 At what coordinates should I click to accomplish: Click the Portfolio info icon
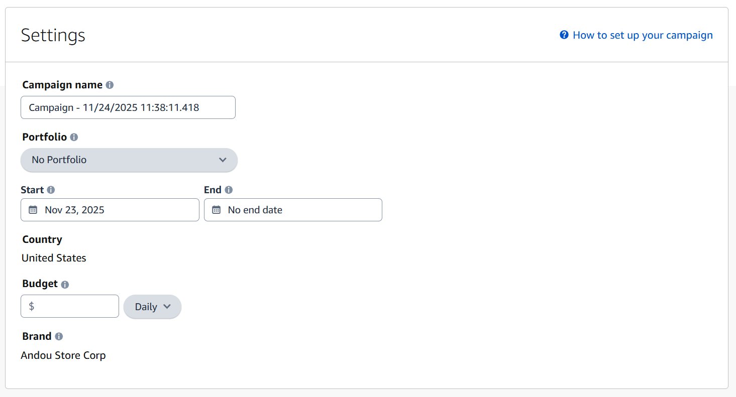coord(74,137)
